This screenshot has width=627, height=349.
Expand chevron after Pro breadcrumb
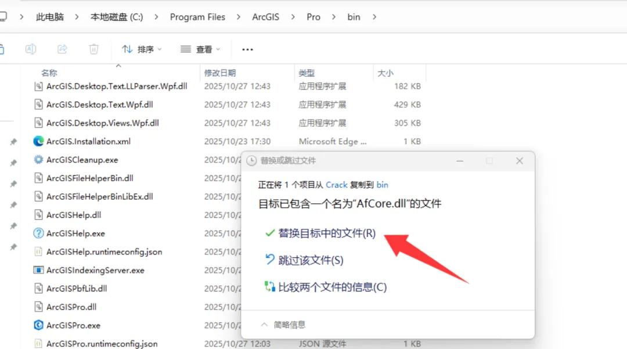[333, 17]
